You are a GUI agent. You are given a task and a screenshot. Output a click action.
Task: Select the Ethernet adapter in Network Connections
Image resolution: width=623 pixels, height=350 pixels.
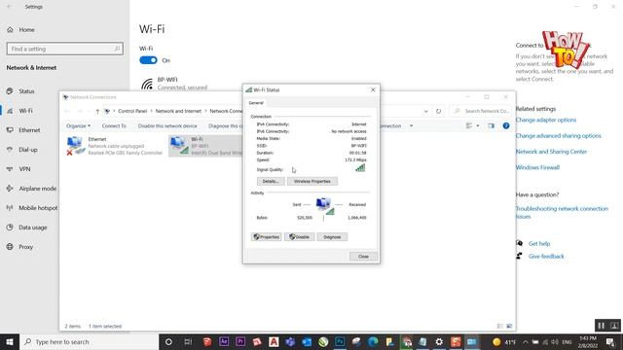(115, 146)
